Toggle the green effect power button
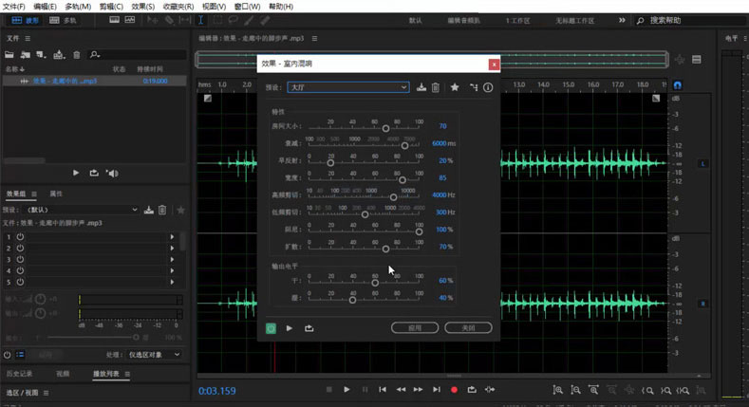The image size is (749, 407). (x=272, y=328)
